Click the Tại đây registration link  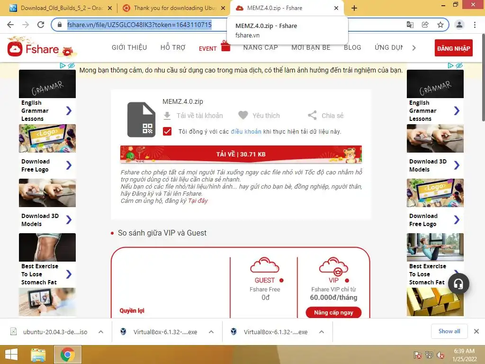tap(198, 201)
